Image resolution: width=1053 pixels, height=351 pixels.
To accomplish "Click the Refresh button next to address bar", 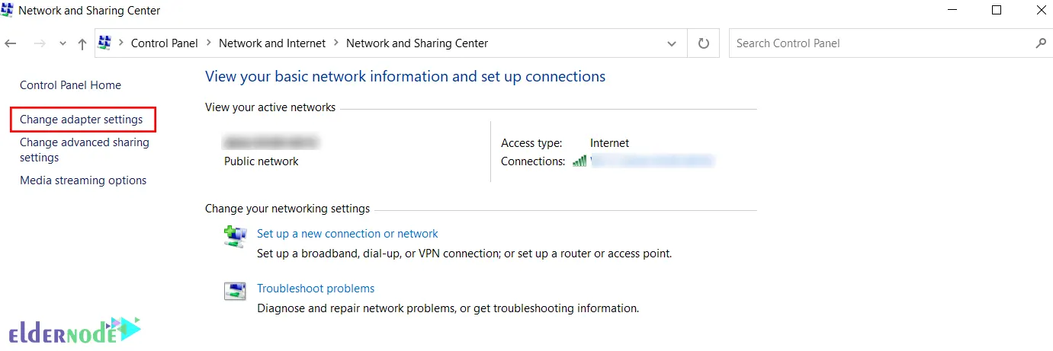I will 703,43.
